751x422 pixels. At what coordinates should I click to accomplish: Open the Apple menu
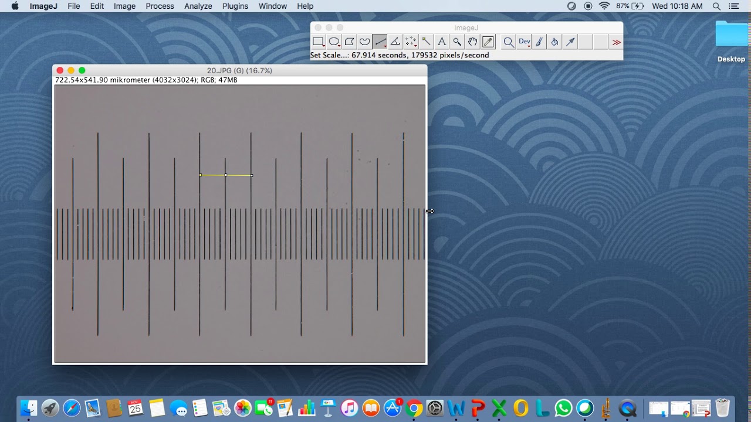(x=15, y=6)
